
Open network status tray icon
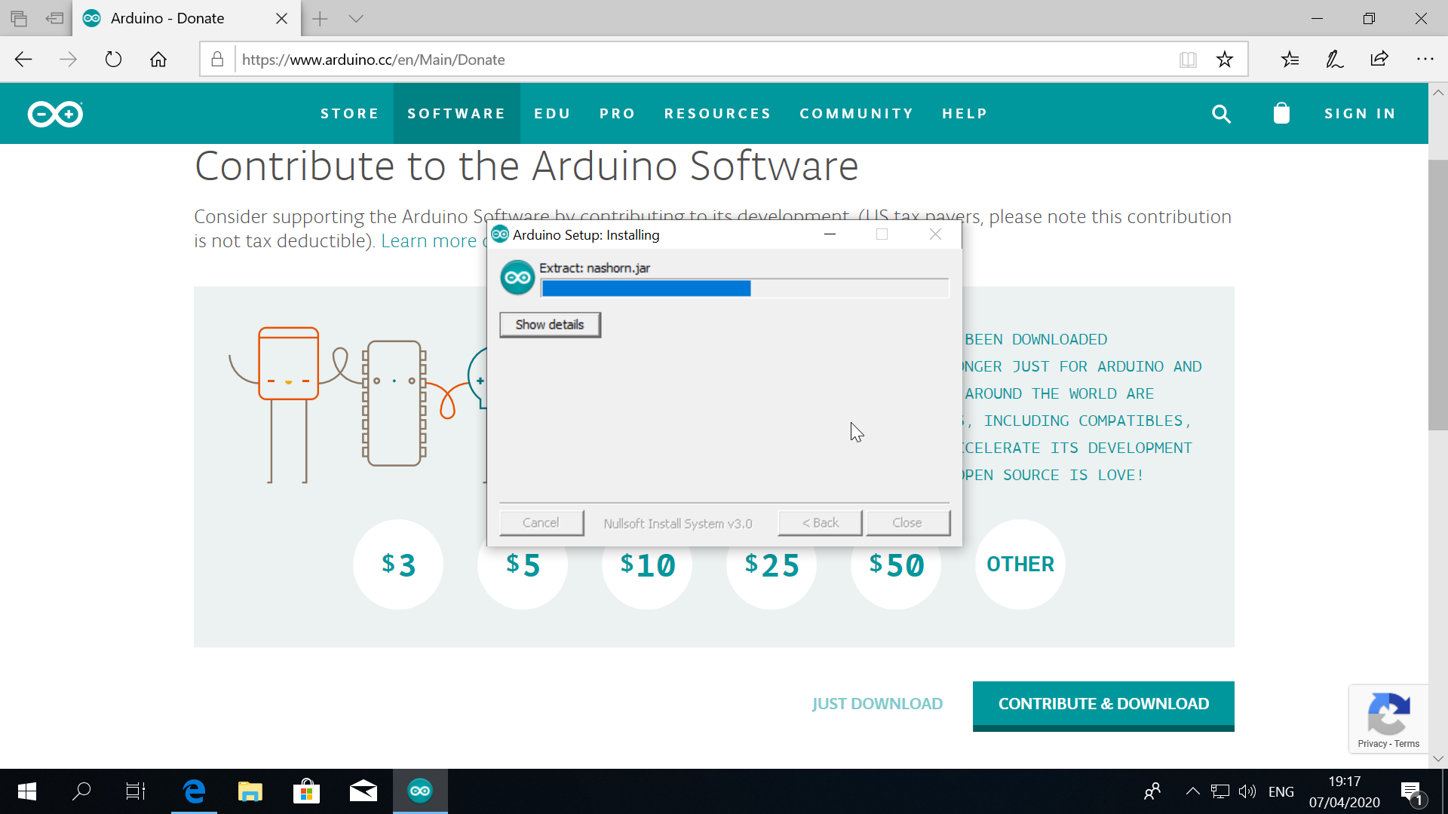pos(1219,791)
